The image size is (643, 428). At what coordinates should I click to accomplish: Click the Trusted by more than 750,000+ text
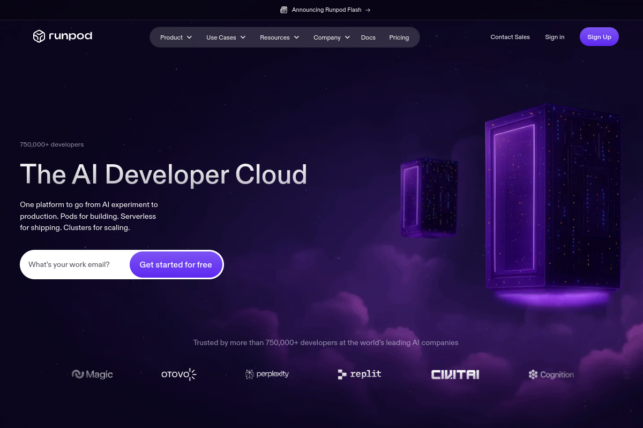click(326, 342)
